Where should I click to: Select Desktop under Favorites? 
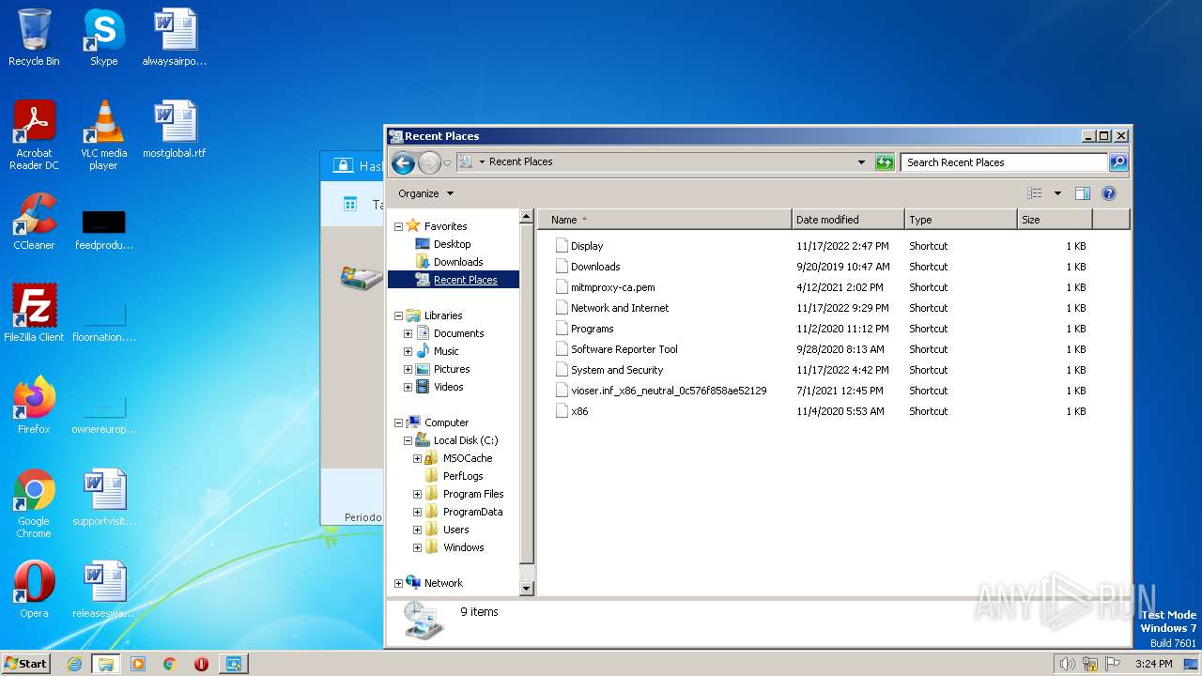pyautogui.click(x=452, y=244)
